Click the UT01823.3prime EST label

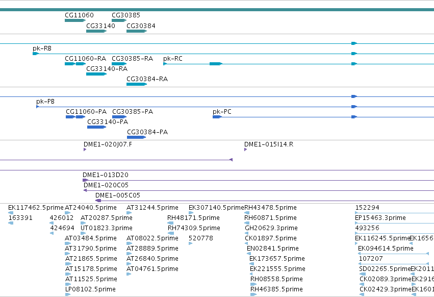[107, 228]
